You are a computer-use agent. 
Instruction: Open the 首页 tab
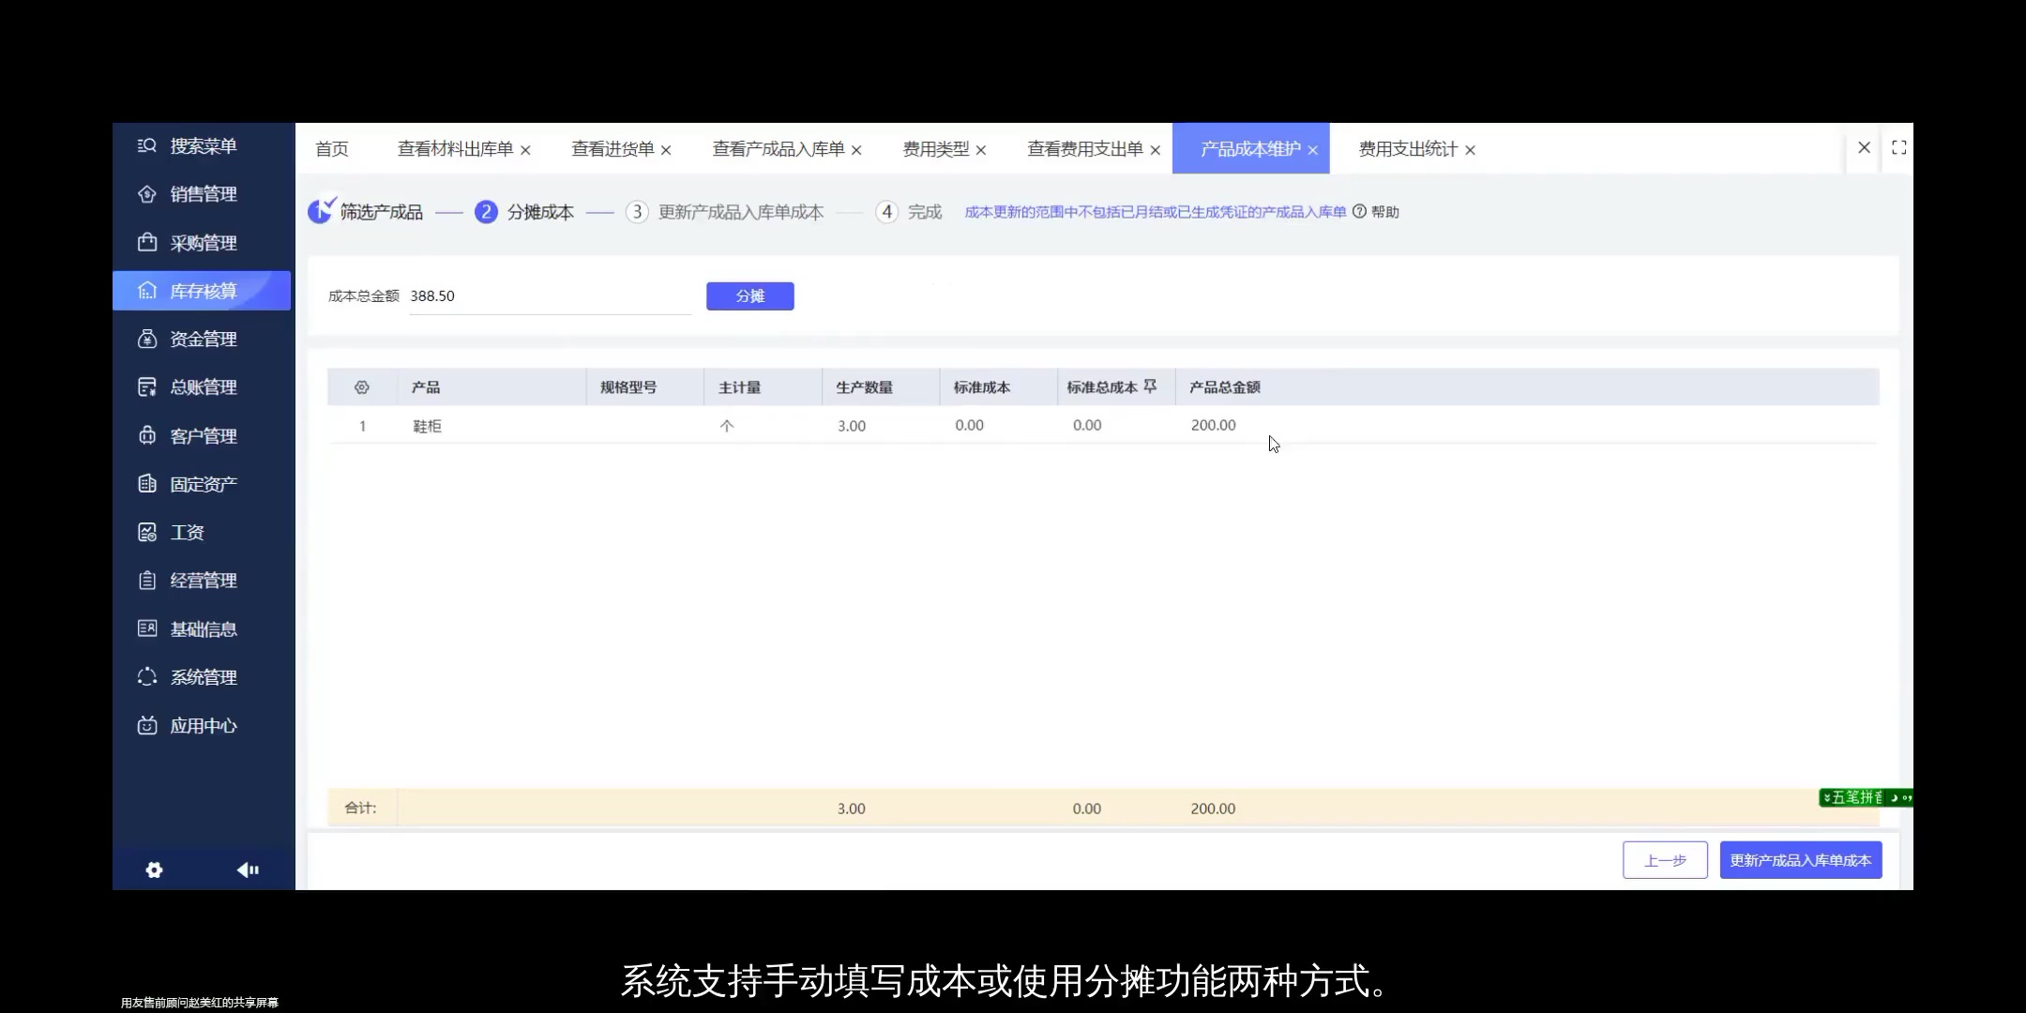point(330,148)
